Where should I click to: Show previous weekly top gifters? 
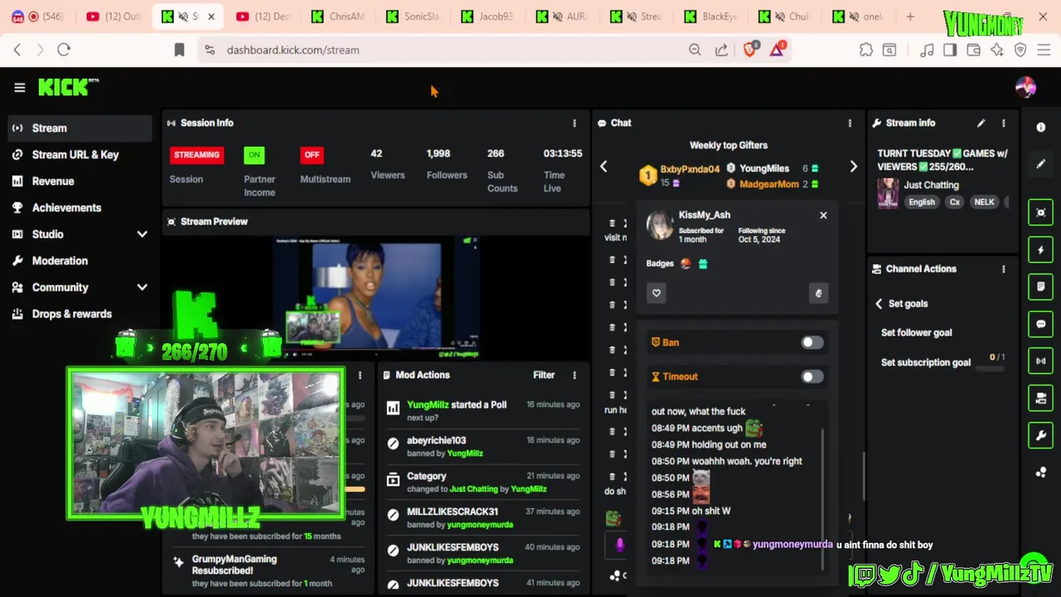[x=603, y=167]
